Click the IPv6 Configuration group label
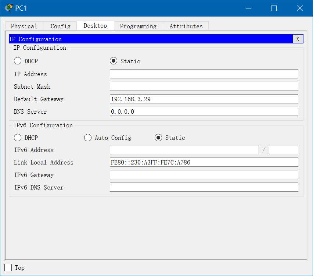The width and height of the screenshot is (313, 276). coord(43,125)
